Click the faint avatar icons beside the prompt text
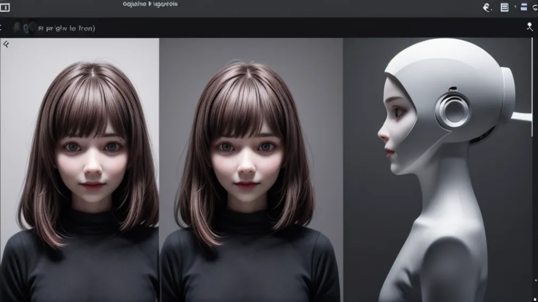 [x=24, y=28]
